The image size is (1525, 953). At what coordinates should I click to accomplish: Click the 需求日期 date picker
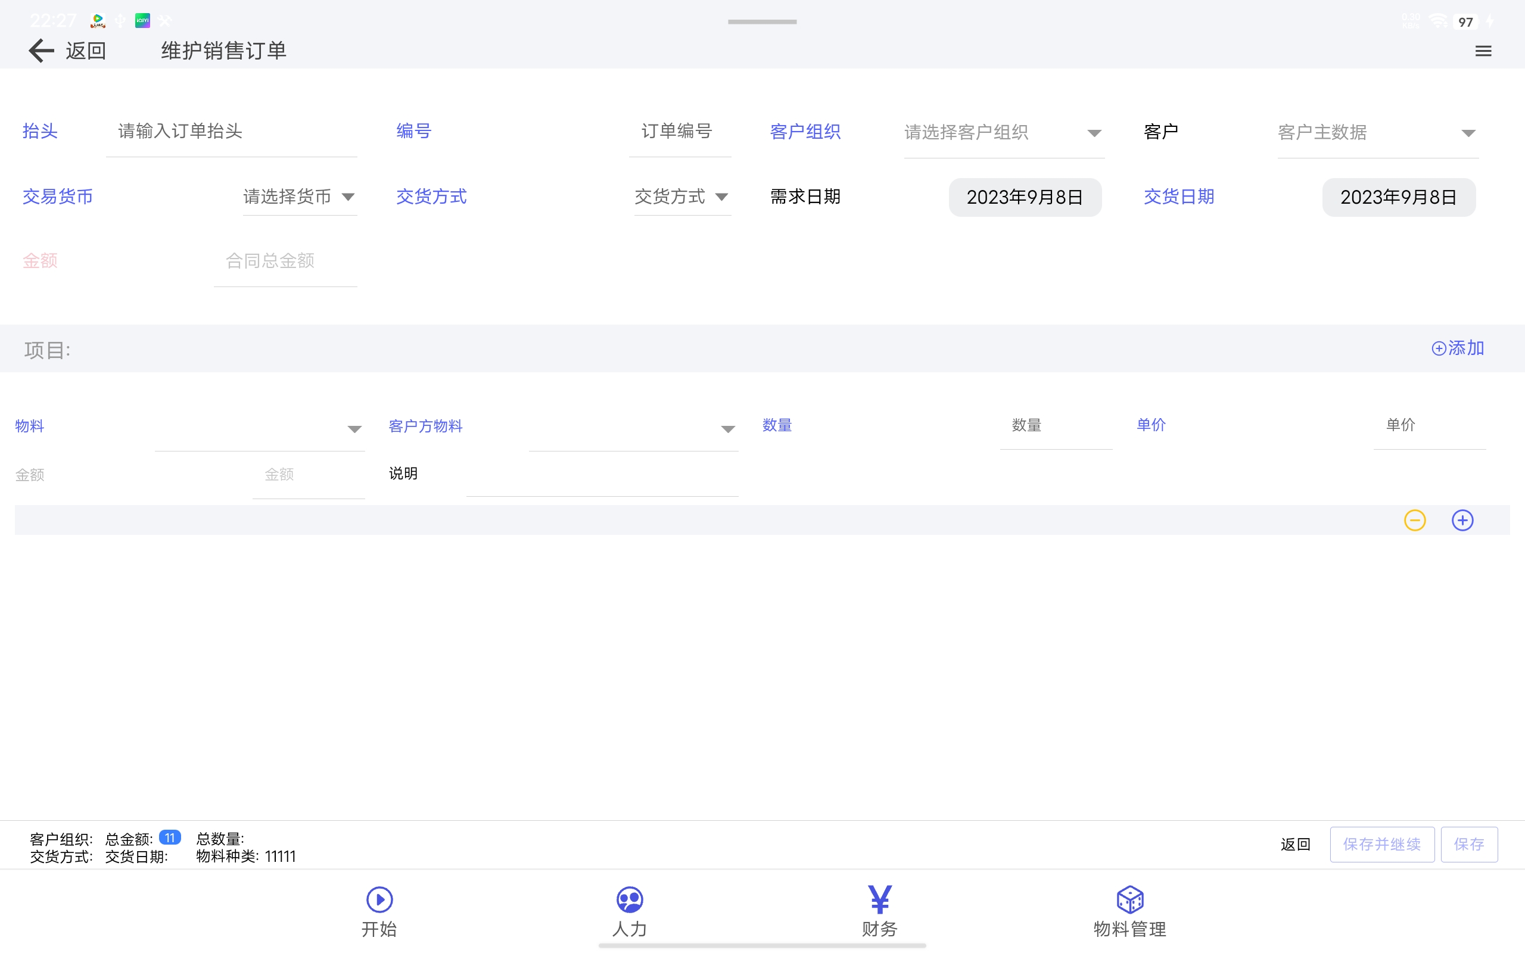[1025, 197]
